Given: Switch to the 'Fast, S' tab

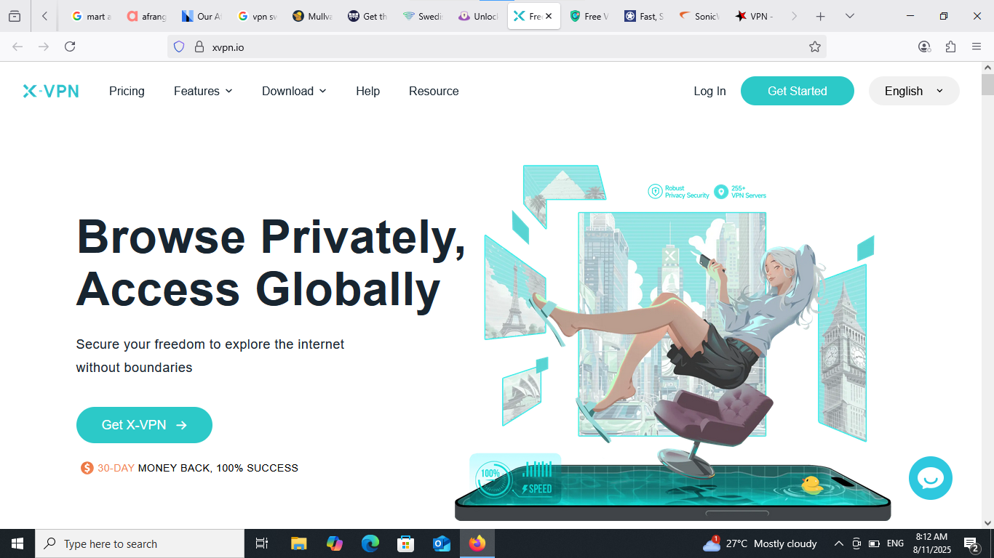Looking at the screenshot, I should pyautogui.click(x=644, y=16).
